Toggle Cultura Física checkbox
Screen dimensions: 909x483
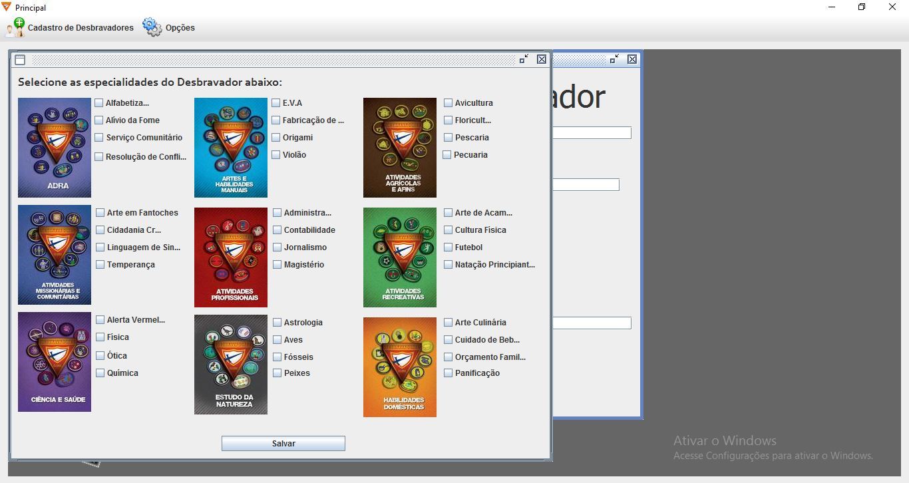(x=449, y=230)
